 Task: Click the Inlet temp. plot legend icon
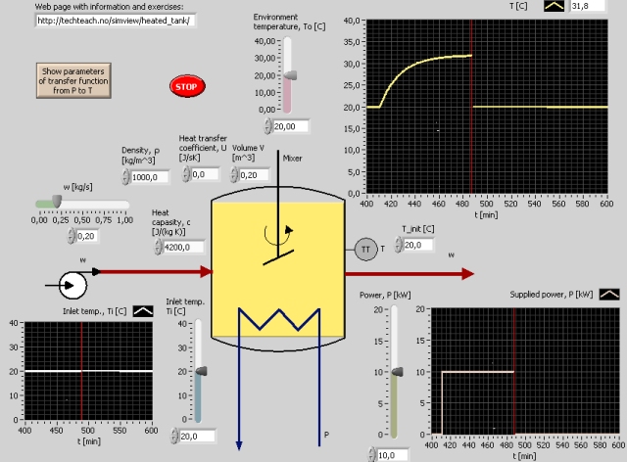click(x=142, y=309)
